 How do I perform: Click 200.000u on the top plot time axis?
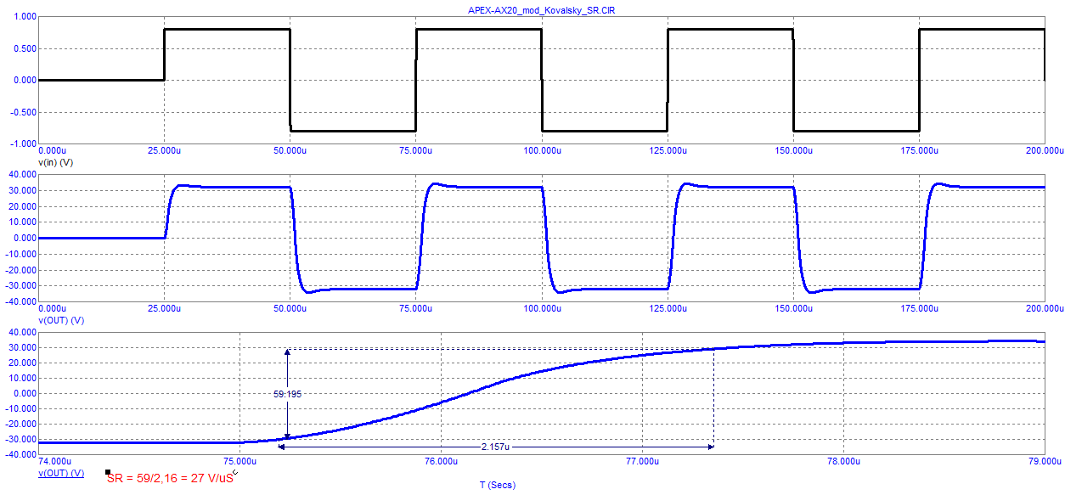[1045, 150]
